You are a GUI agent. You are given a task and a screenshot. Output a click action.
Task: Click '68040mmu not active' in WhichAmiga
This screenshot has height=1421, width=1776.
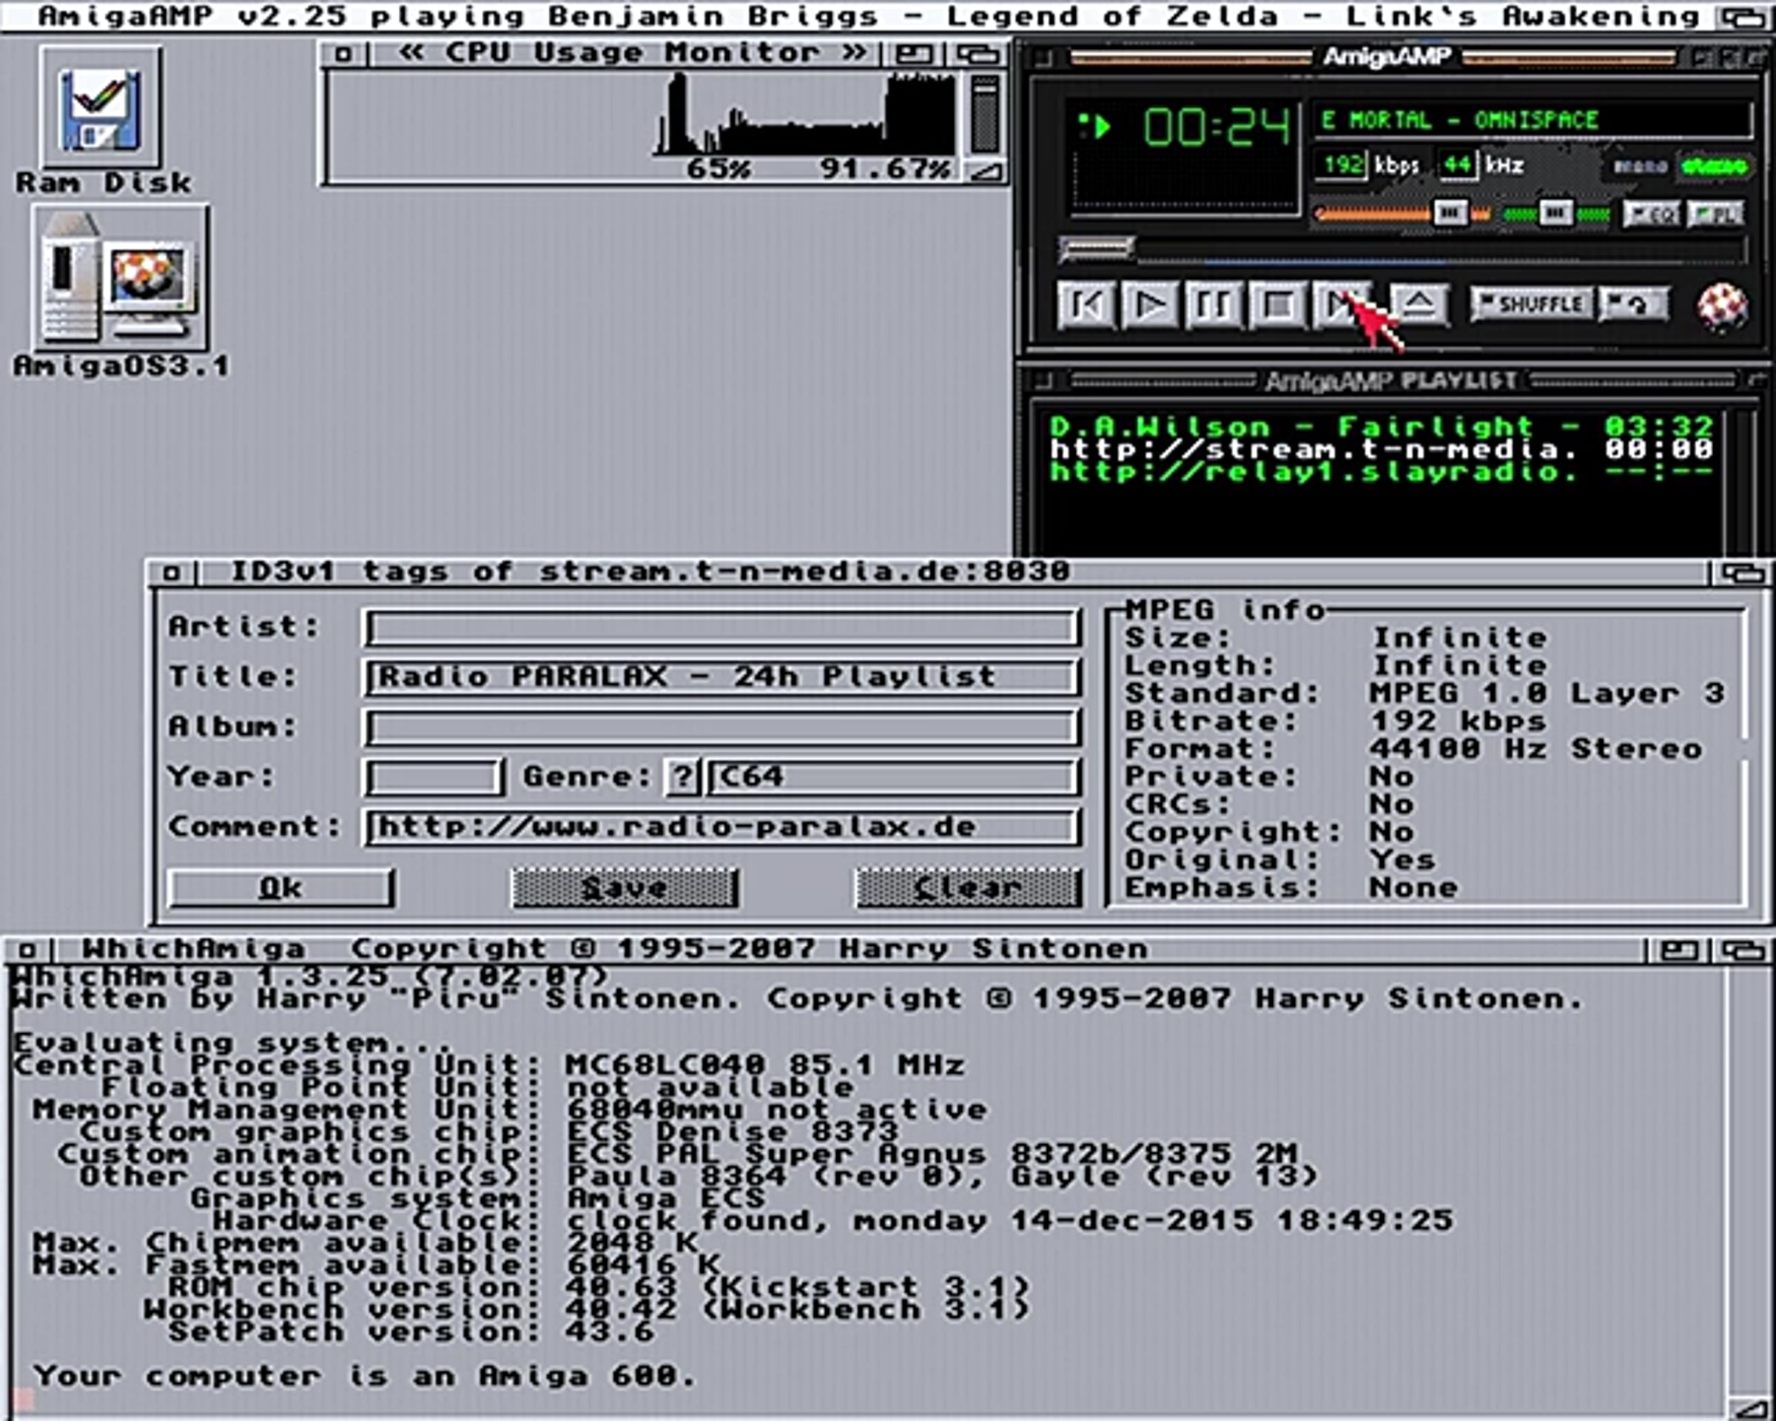[x=777, y=1109]
